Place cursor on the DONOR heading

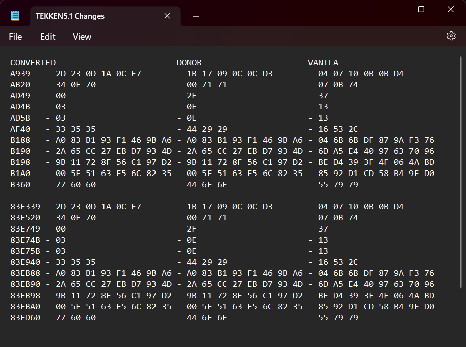[x=189, y=63]
